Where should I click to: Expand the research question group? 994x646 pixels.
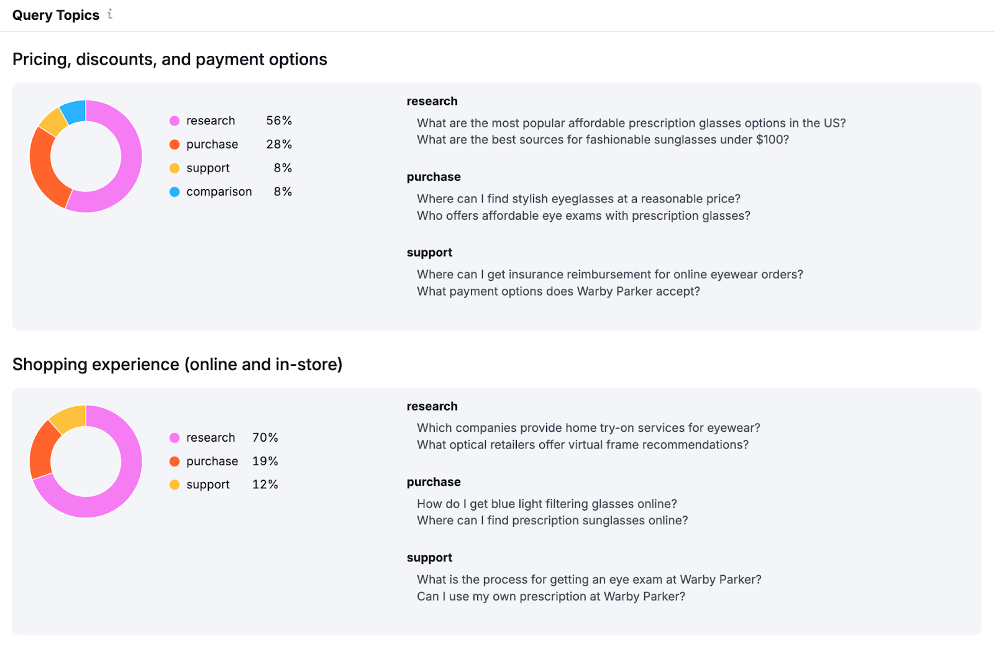tap(432, 101)
